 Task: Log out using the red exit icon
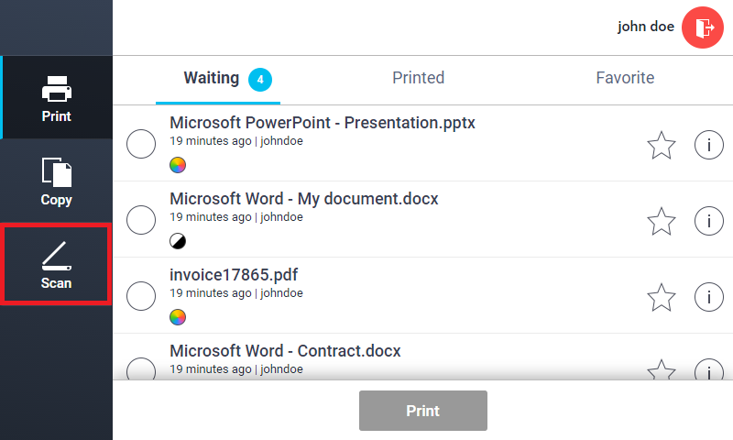point(704,27)
